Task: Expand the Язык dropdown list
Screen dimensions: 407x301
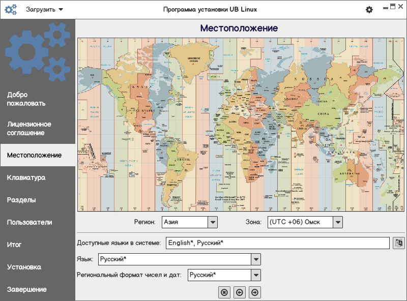Action: point(256,259)
